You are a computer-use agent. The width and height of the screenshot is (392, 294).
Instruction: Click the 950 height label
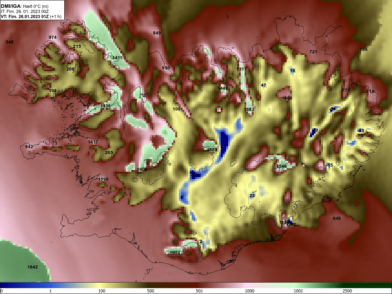click(166, 68)
